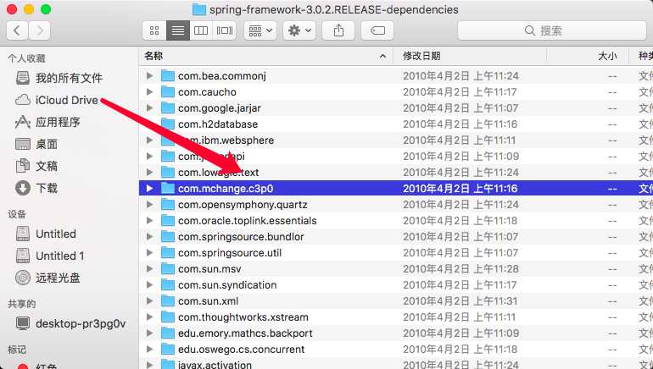Viewport: 653px width, 369px height.
Task: Select the com.google.jarjar row name
Action: pos(220,108)
